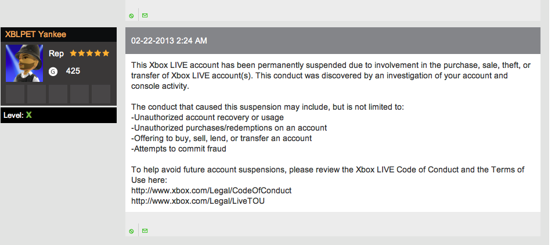Image resolution: width=555 pixels, height=245 pixels.
Task: Click the envelope icon above the 02-22-2013 post
Action: [x=145, y=15]
